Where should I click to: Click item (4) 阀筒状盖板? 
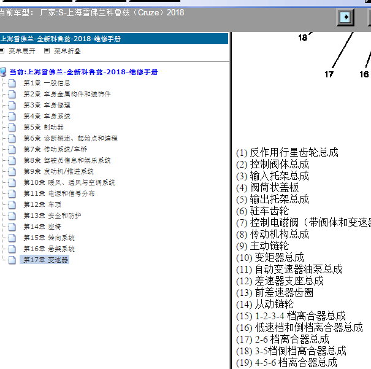point(267,188)
